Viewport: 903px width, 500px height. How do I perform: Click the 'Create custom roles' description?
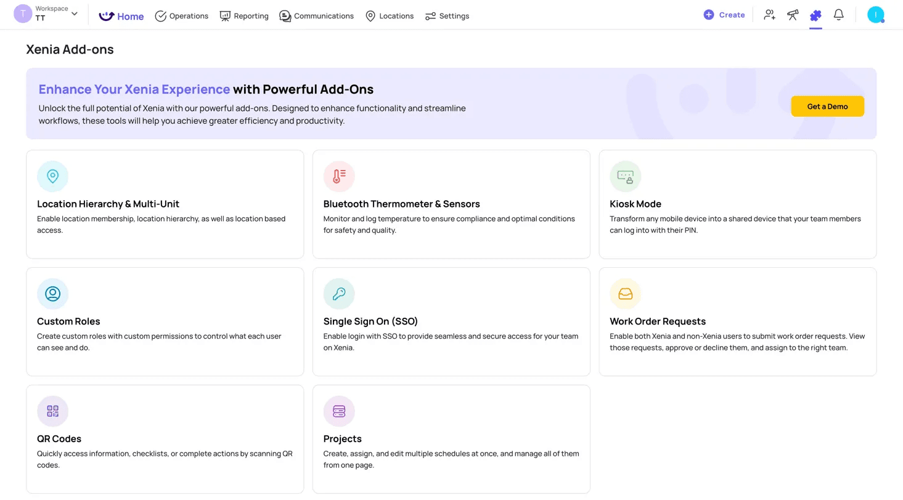(x=159, y=342)
